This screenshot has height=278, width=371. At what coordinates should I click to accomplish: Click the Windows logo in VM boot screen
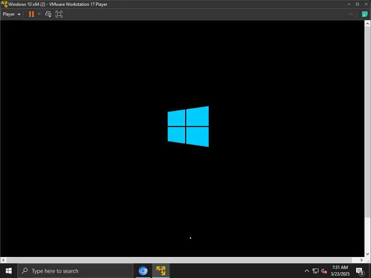(188, 126)
